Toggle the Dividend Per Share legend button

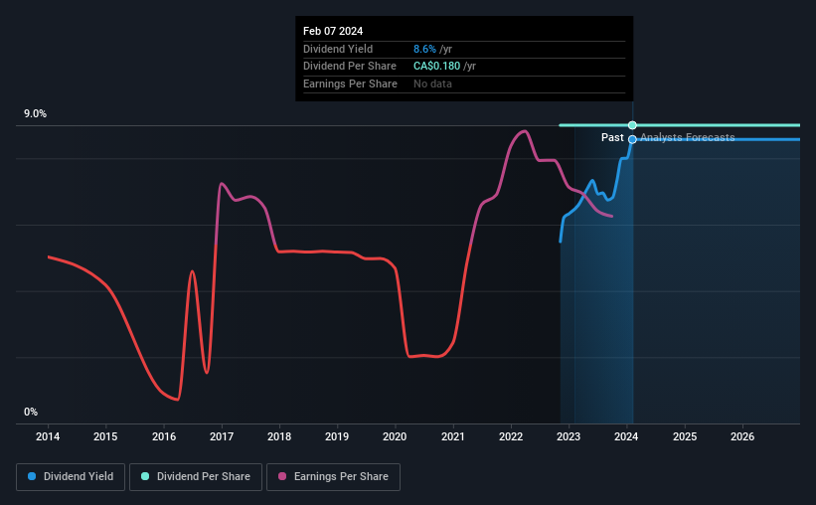coord(196,477)
